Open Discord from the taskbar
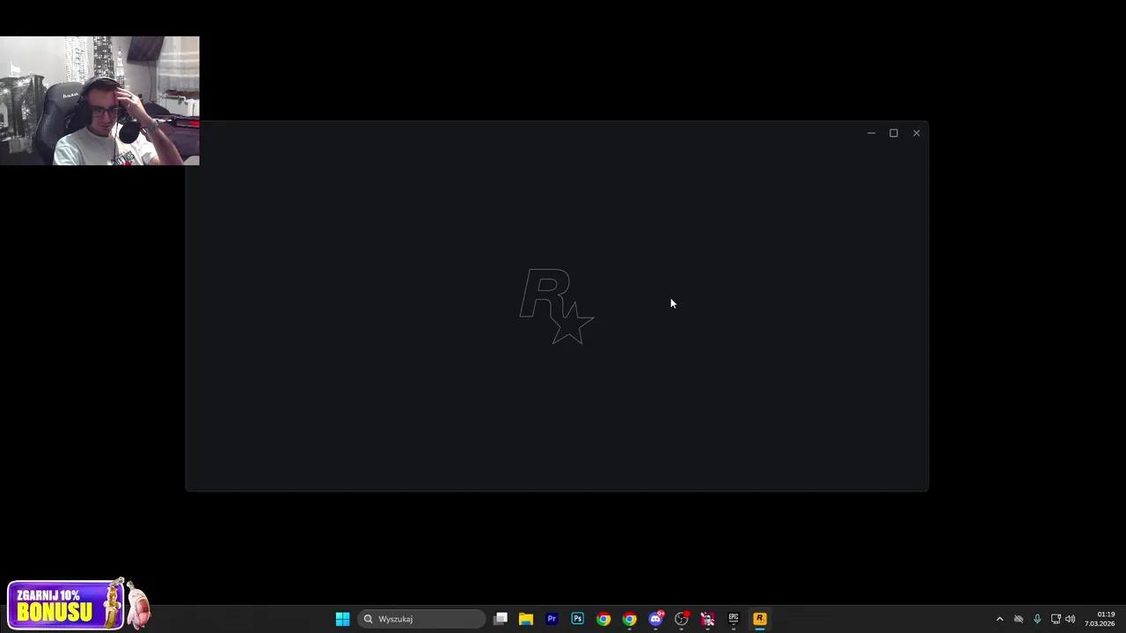The height and width of the screenshot is (633, 1126). [x=655, y=619]
